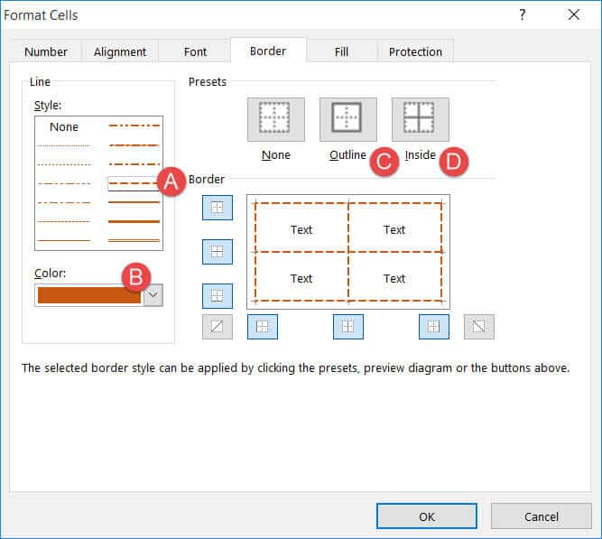Image resolution: width=602 pixels, height=539 pixels.
Task: Choose the None line style
Action: (64, 126)
